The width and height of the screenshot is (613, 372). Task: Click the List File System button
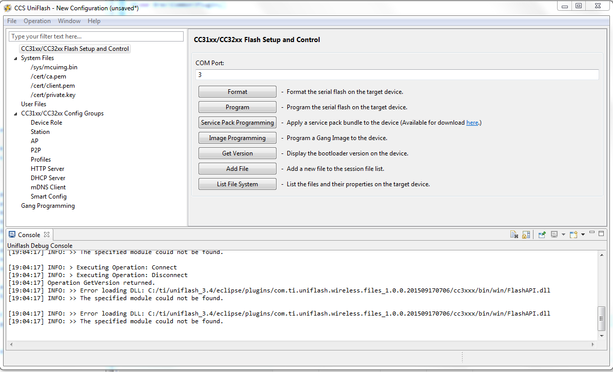pos(238,184)
